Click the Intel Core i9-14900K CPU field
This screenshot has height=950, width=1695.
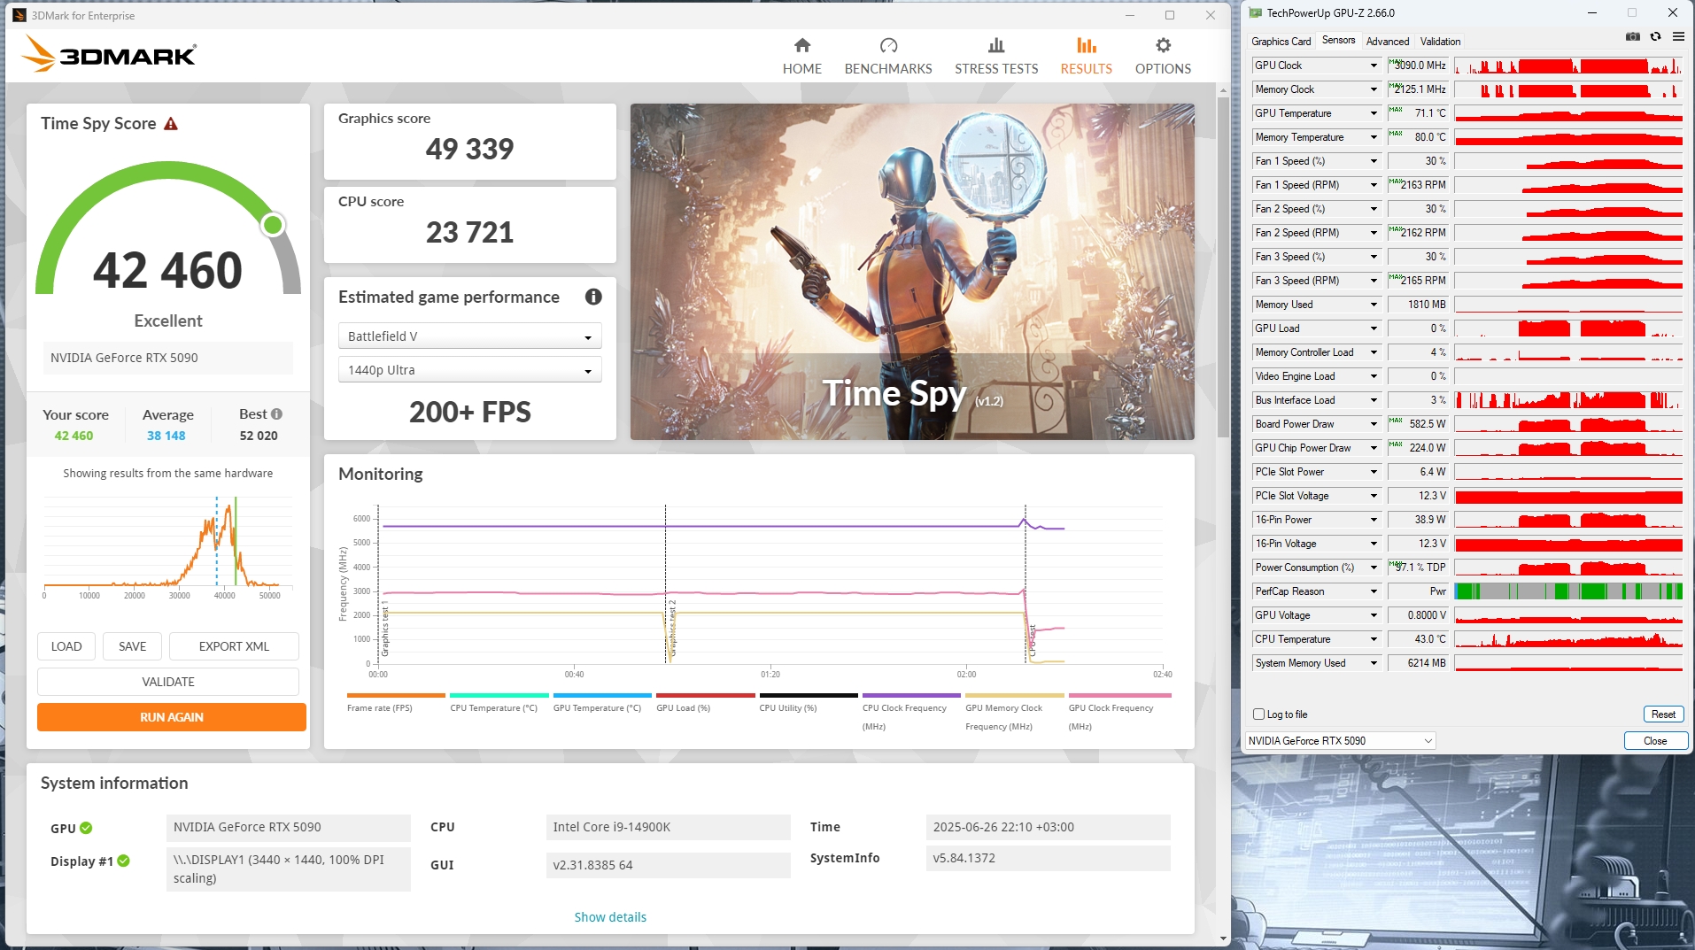(668, 828)
